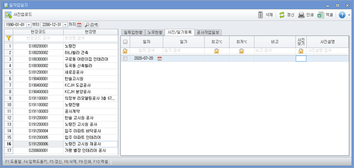Click the 삭제 label in toolbar
This screenshot has height=168, width=354.
click(x=269, y=15)
